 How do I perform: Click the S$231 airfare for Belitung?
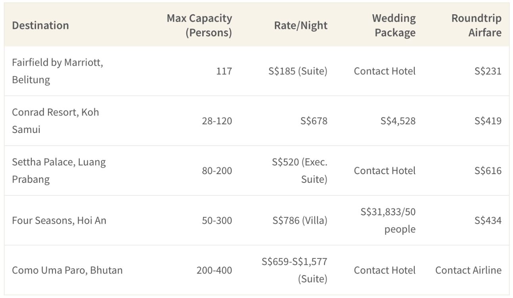tap(488, 71)
